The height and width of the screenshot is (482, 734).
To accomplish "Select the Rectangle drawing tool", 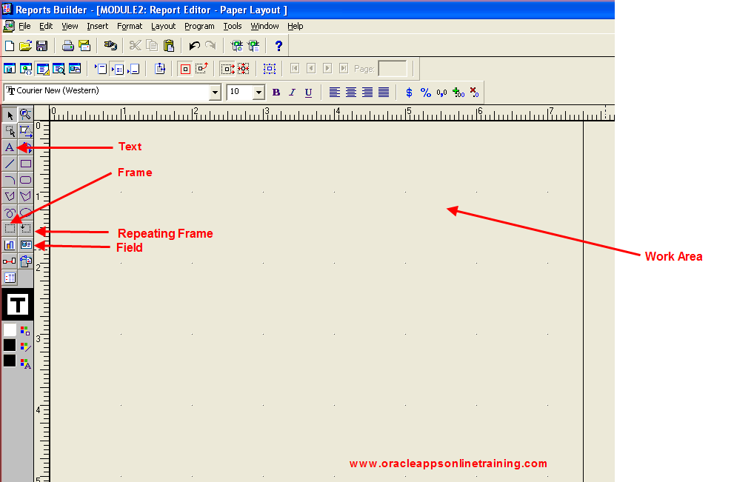I will point(25,164).
